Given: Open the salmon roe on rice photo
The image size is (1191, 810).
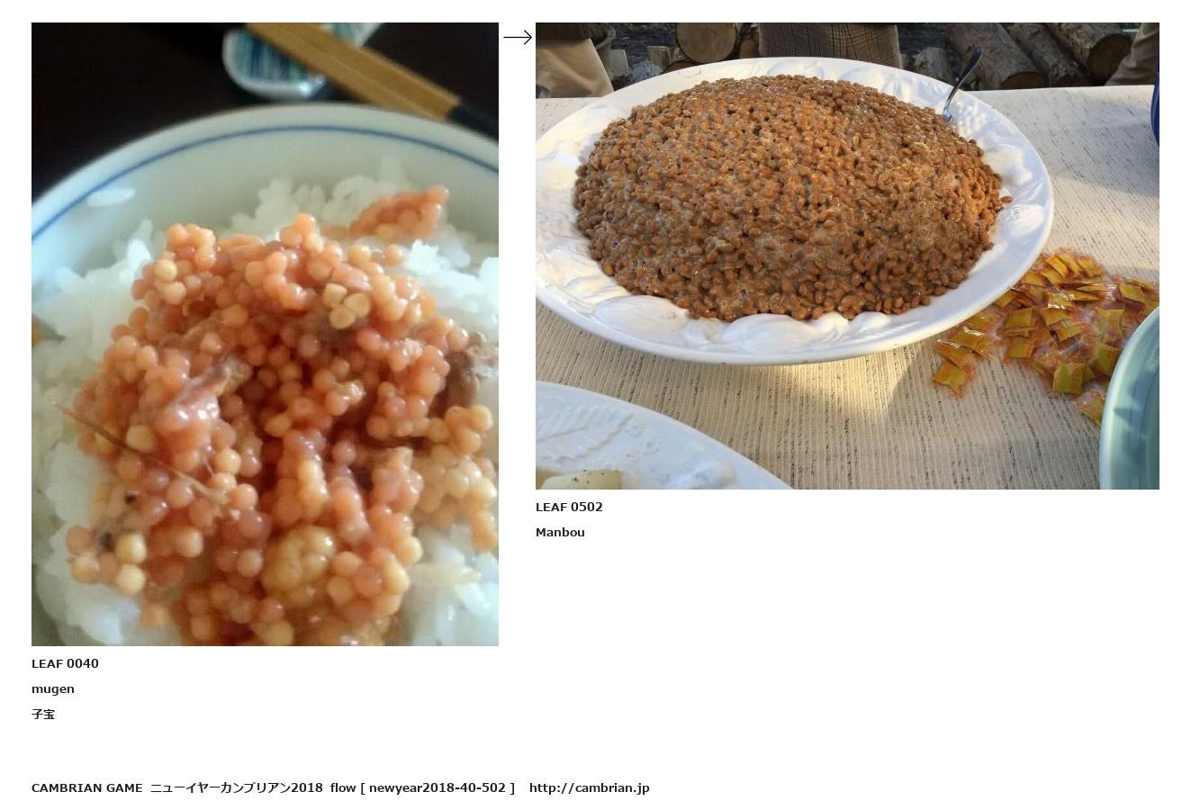Looking at the screenshot, I should 265,334.
